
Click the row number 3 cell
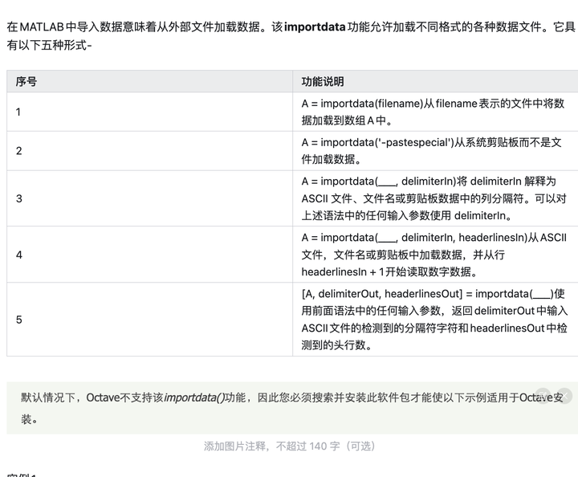(x=149, y=198)
